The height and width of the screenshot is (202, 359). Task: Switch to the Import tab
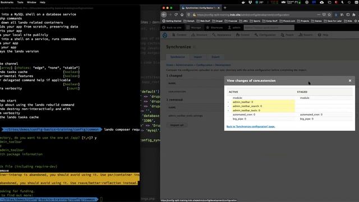[x=198, y=57]
